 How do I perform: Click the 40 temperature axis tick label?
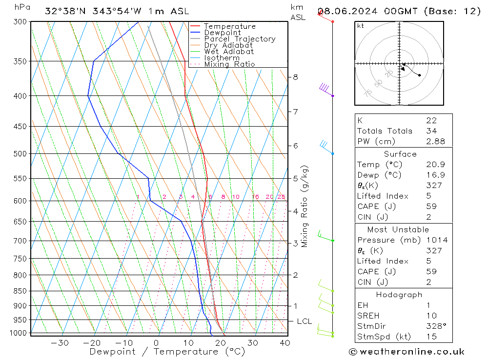click(285, 343)
